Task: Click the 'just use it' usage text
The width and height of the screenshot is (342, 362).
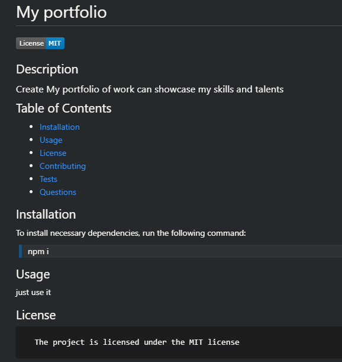Action: [34, 293]
